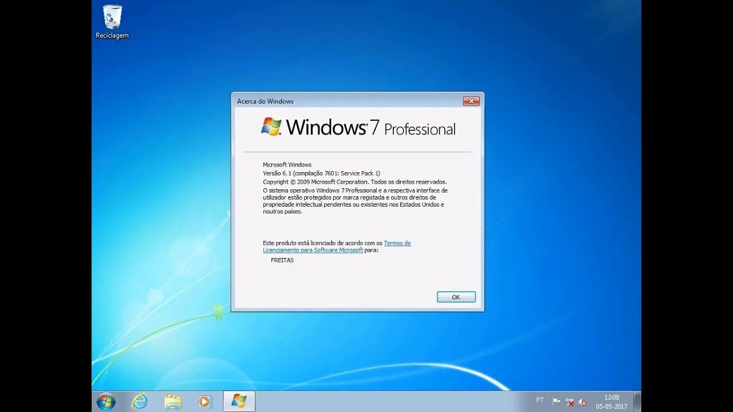
Task: Open the network status tray icon
Action: click(x=569, y=402)
